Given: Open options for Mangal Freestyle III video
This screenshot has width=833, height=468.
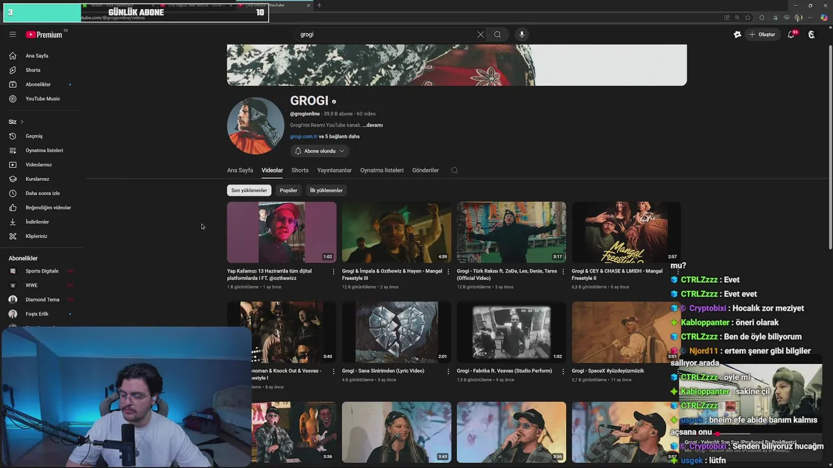Looking at the screenshot, I should 448,272.
